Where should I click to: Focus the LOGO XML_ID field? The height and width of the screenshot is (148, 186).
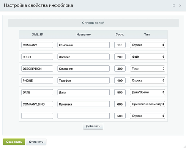[x=37, y=57]
